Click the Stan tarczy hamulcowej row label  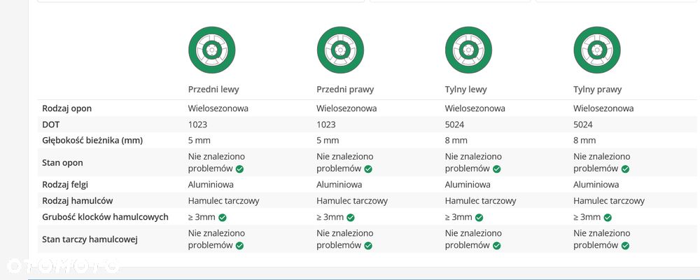click(90, 239)
